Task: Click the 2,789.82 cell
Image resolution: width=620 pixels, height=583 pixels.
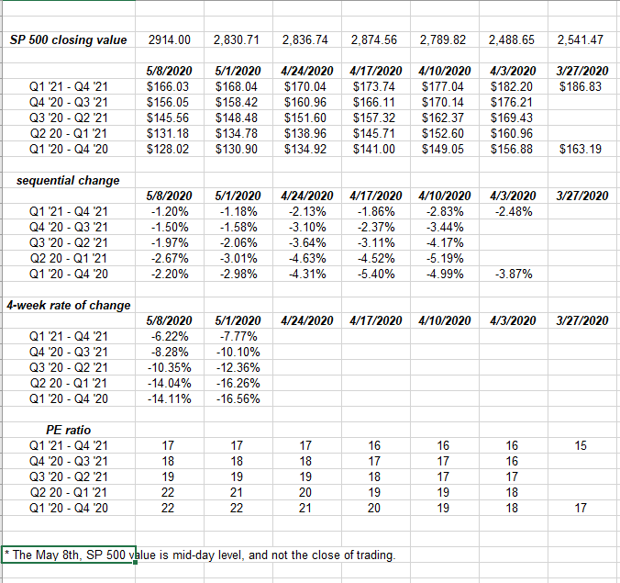Action: [x=443, y=40]
